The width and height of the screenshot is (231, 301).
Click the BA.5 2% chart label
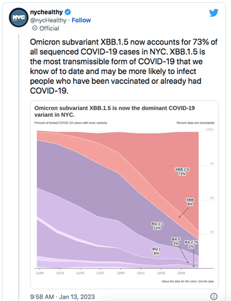(x=176, y=241)
